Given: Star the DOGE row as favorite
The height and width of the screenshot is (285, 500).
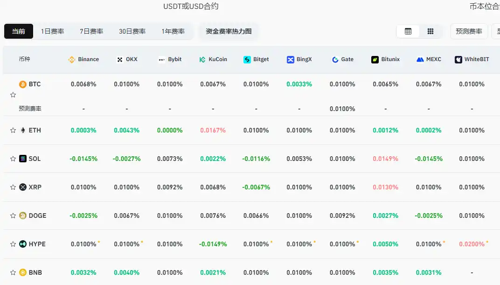Looking at the screenshot, I should pos(13,215).
